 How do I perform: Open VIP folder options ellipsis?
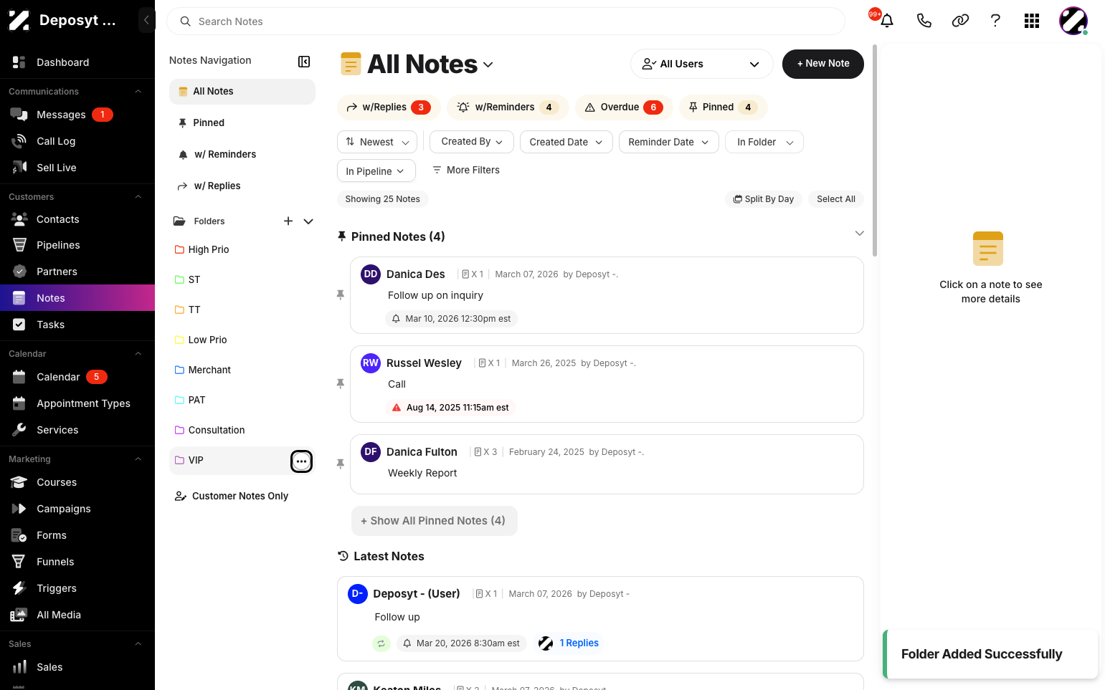tap(301, 461)
